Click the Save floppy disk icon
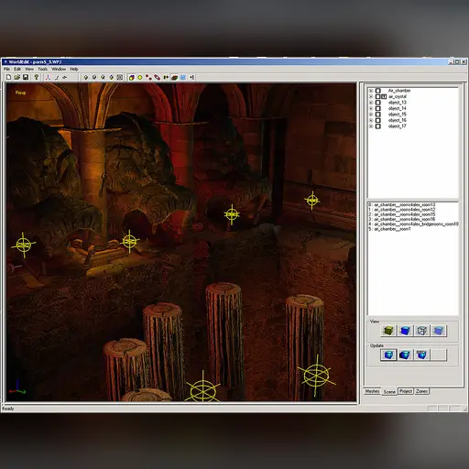 coord(26,77)
